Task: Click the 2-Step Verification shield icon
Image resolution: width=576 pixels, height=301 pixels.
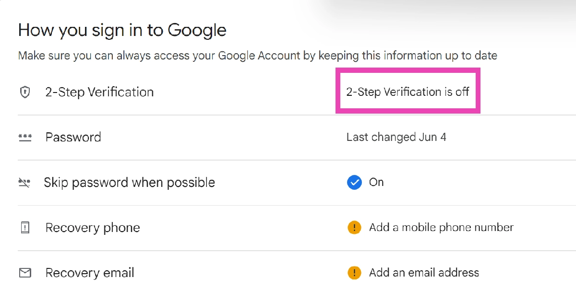Action: tap(24, 92)
